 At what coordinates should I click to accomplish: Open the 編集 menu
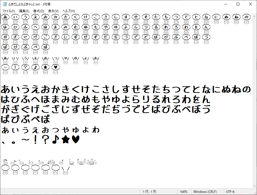point(23,11)
